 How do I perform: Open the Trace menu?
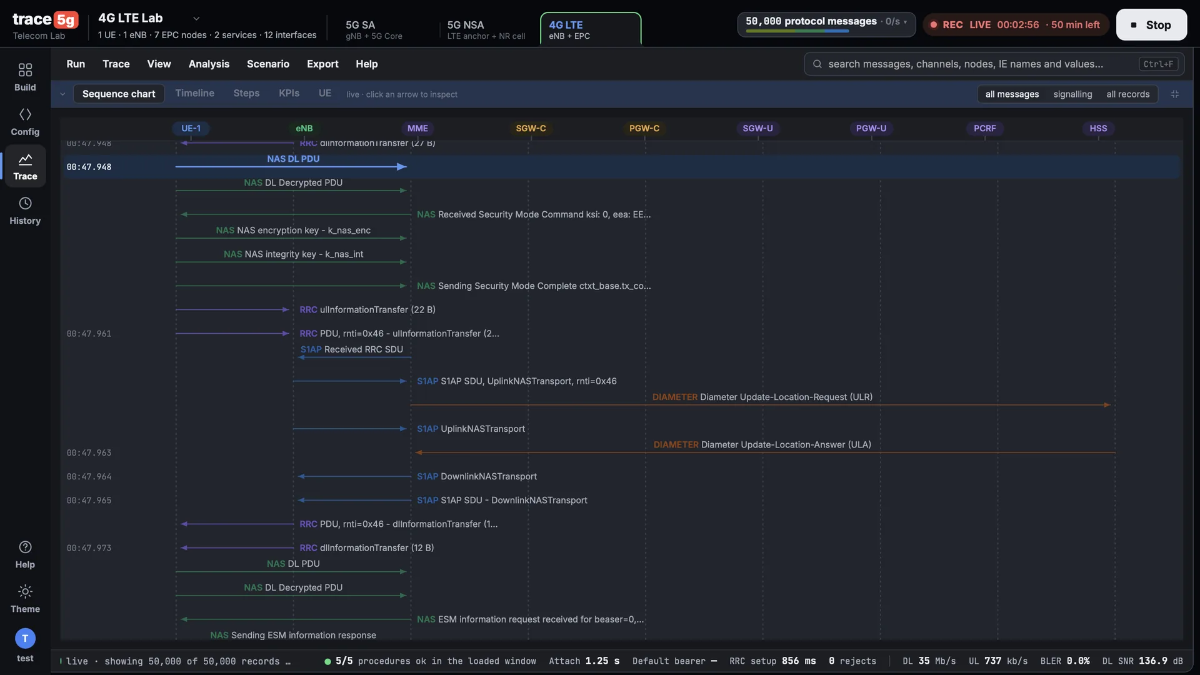tap(116, 64)
